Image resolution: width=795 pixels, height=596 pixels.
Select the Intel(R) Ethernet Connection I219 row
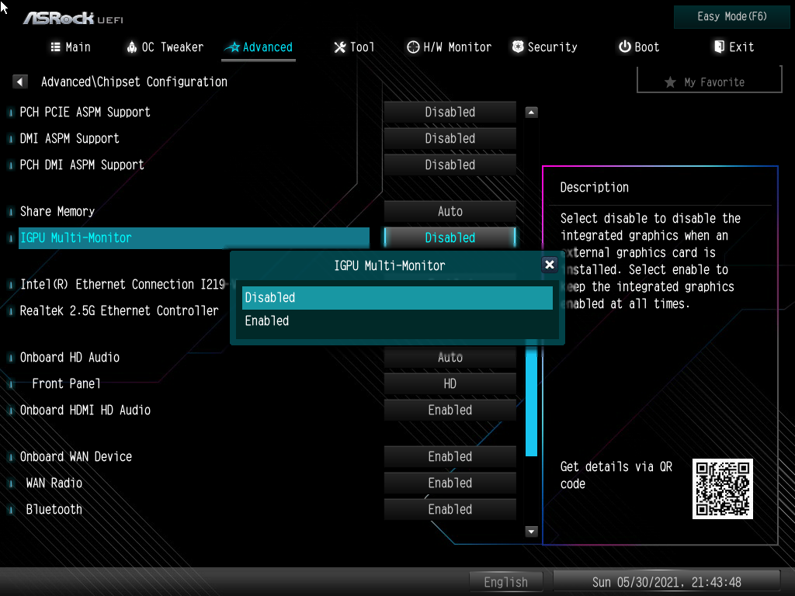[123, 284]
